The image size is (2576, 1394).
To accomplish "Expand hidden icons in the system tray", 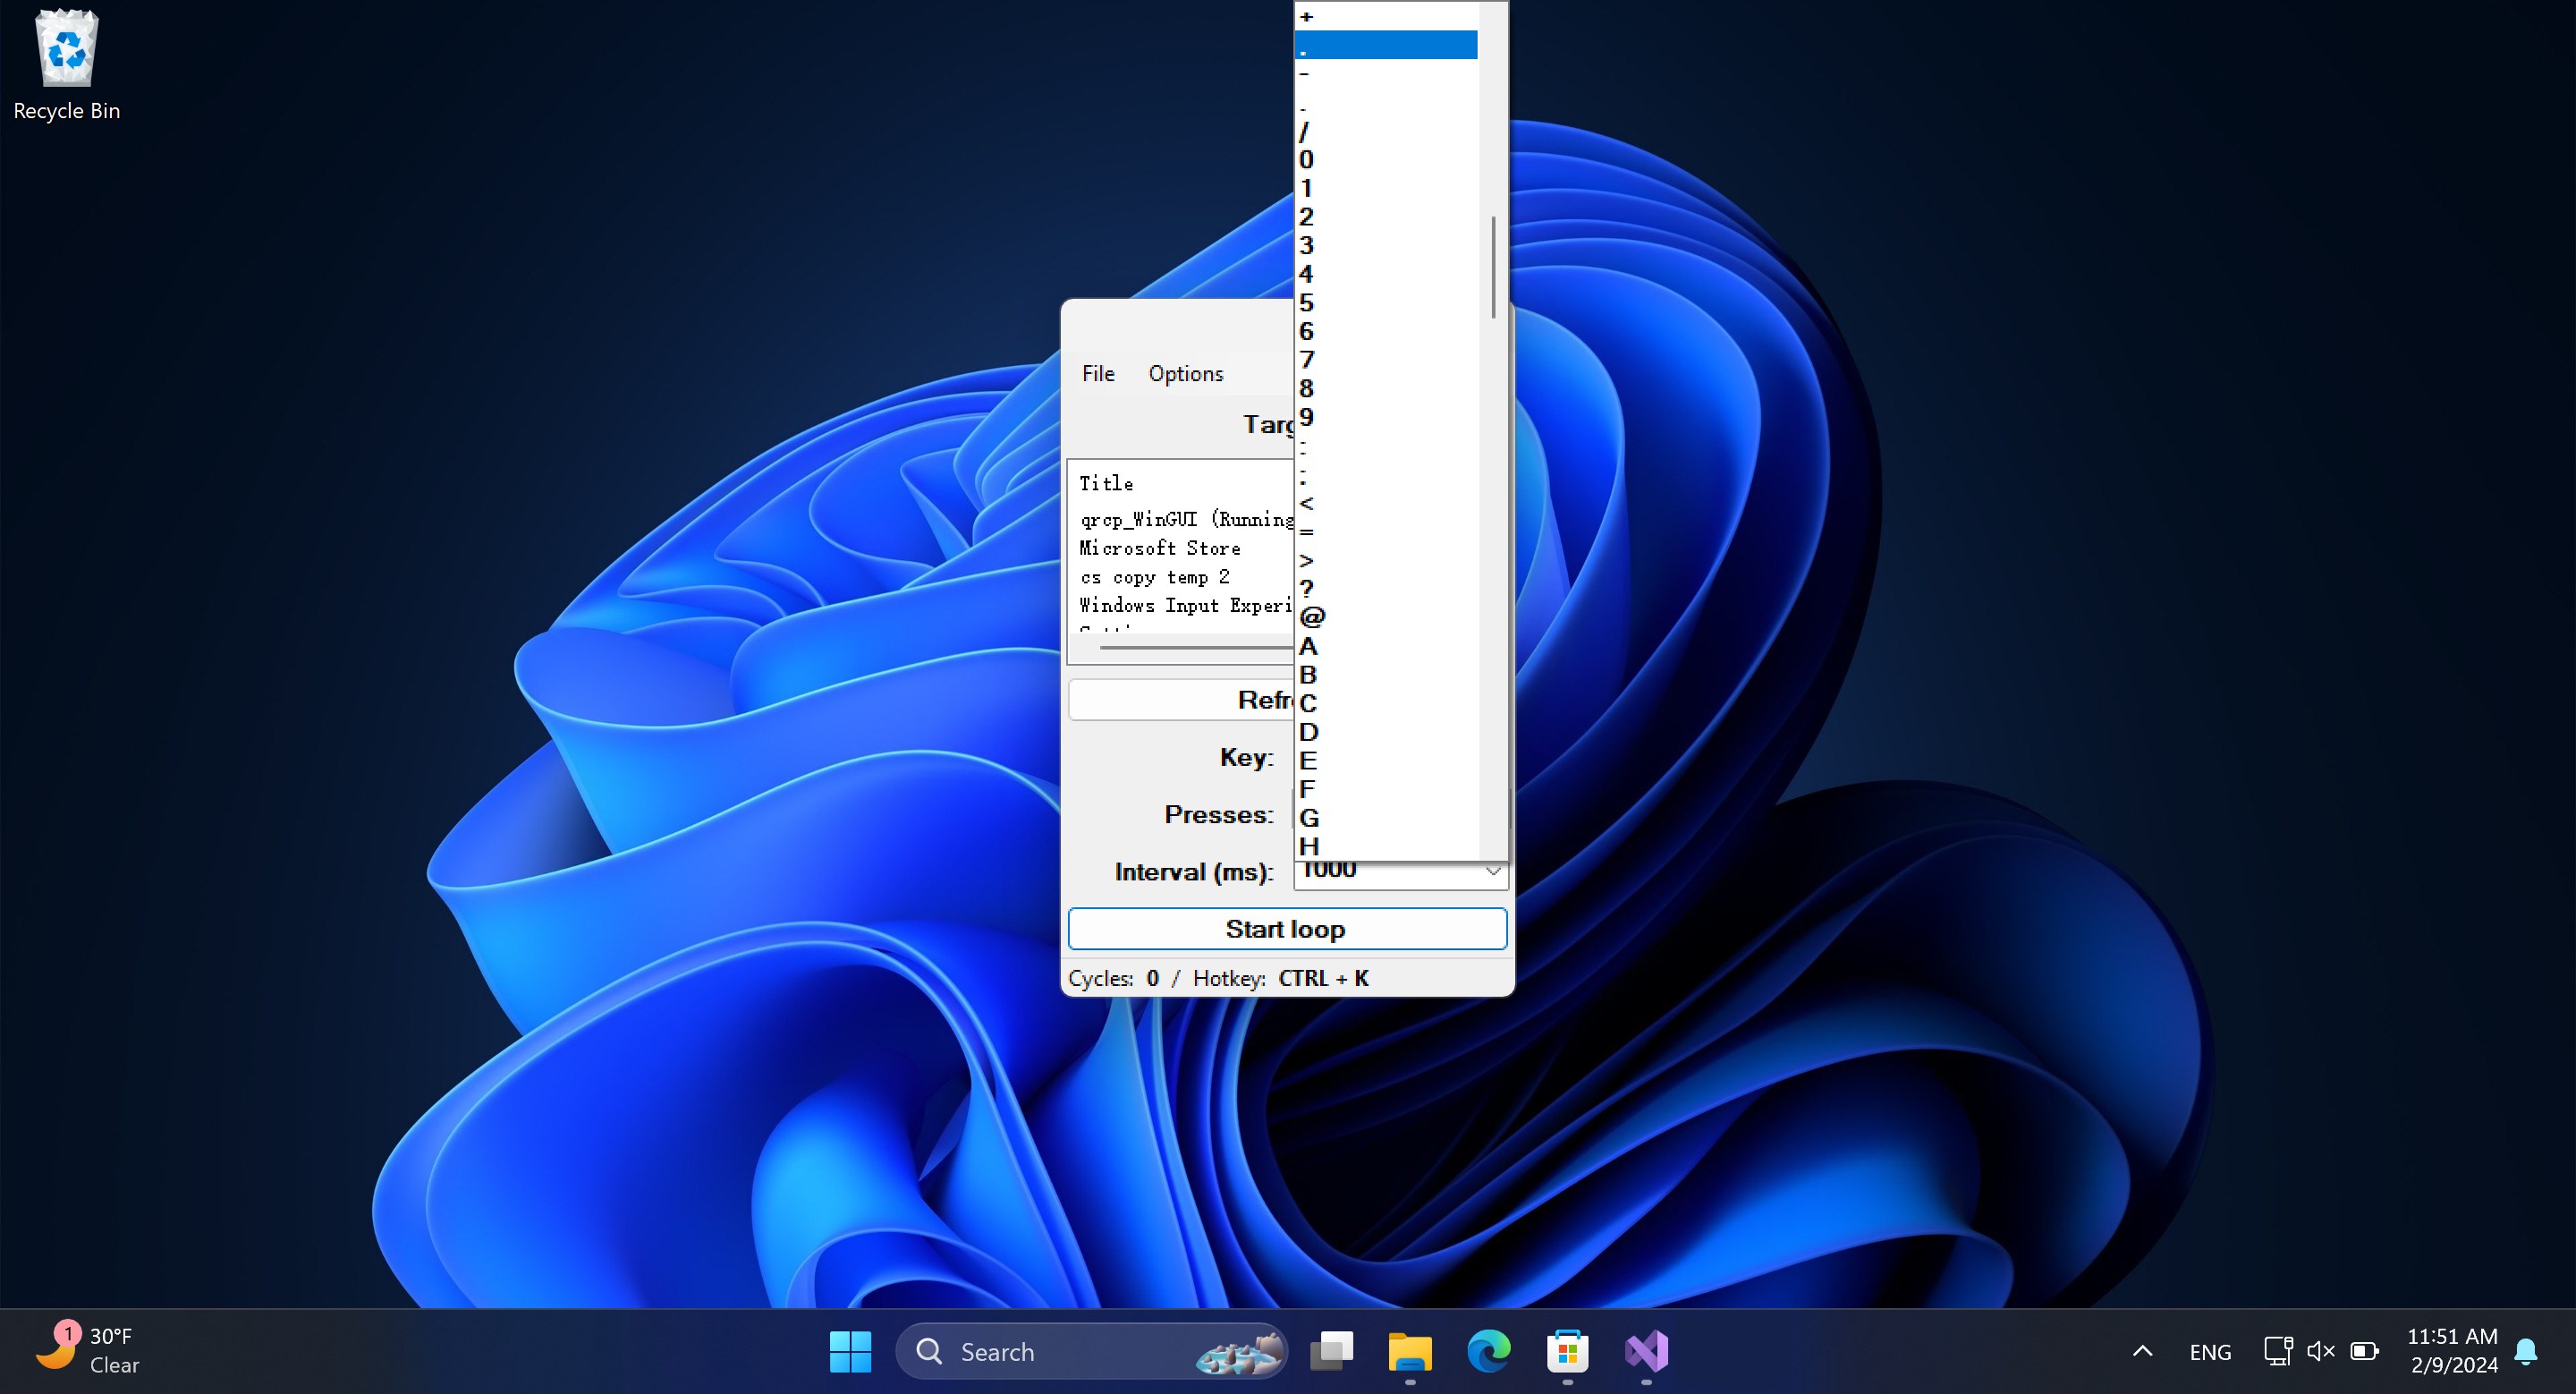I will tap(2141, 1351).
